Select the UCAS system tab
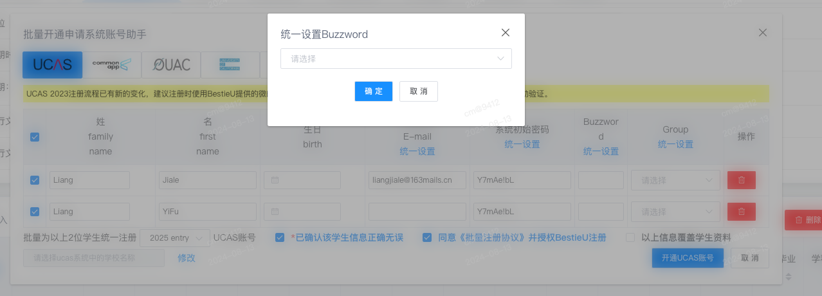Viewport: 822px width, 296px height. [x=53, y=64]
